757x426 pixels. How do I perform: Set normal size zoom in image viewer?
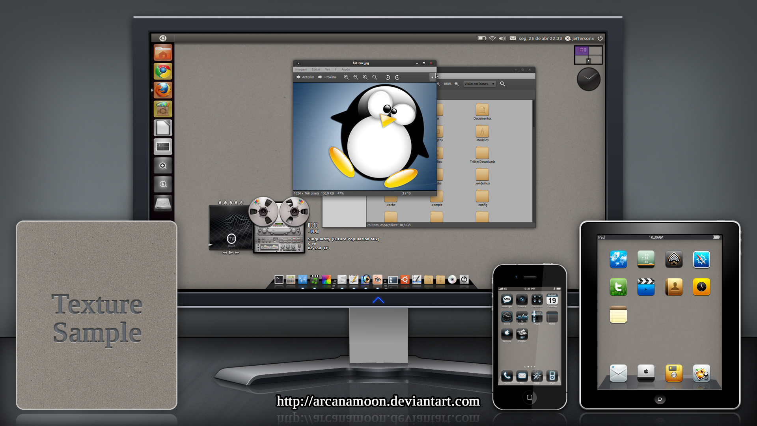click(x=365, y=77)
